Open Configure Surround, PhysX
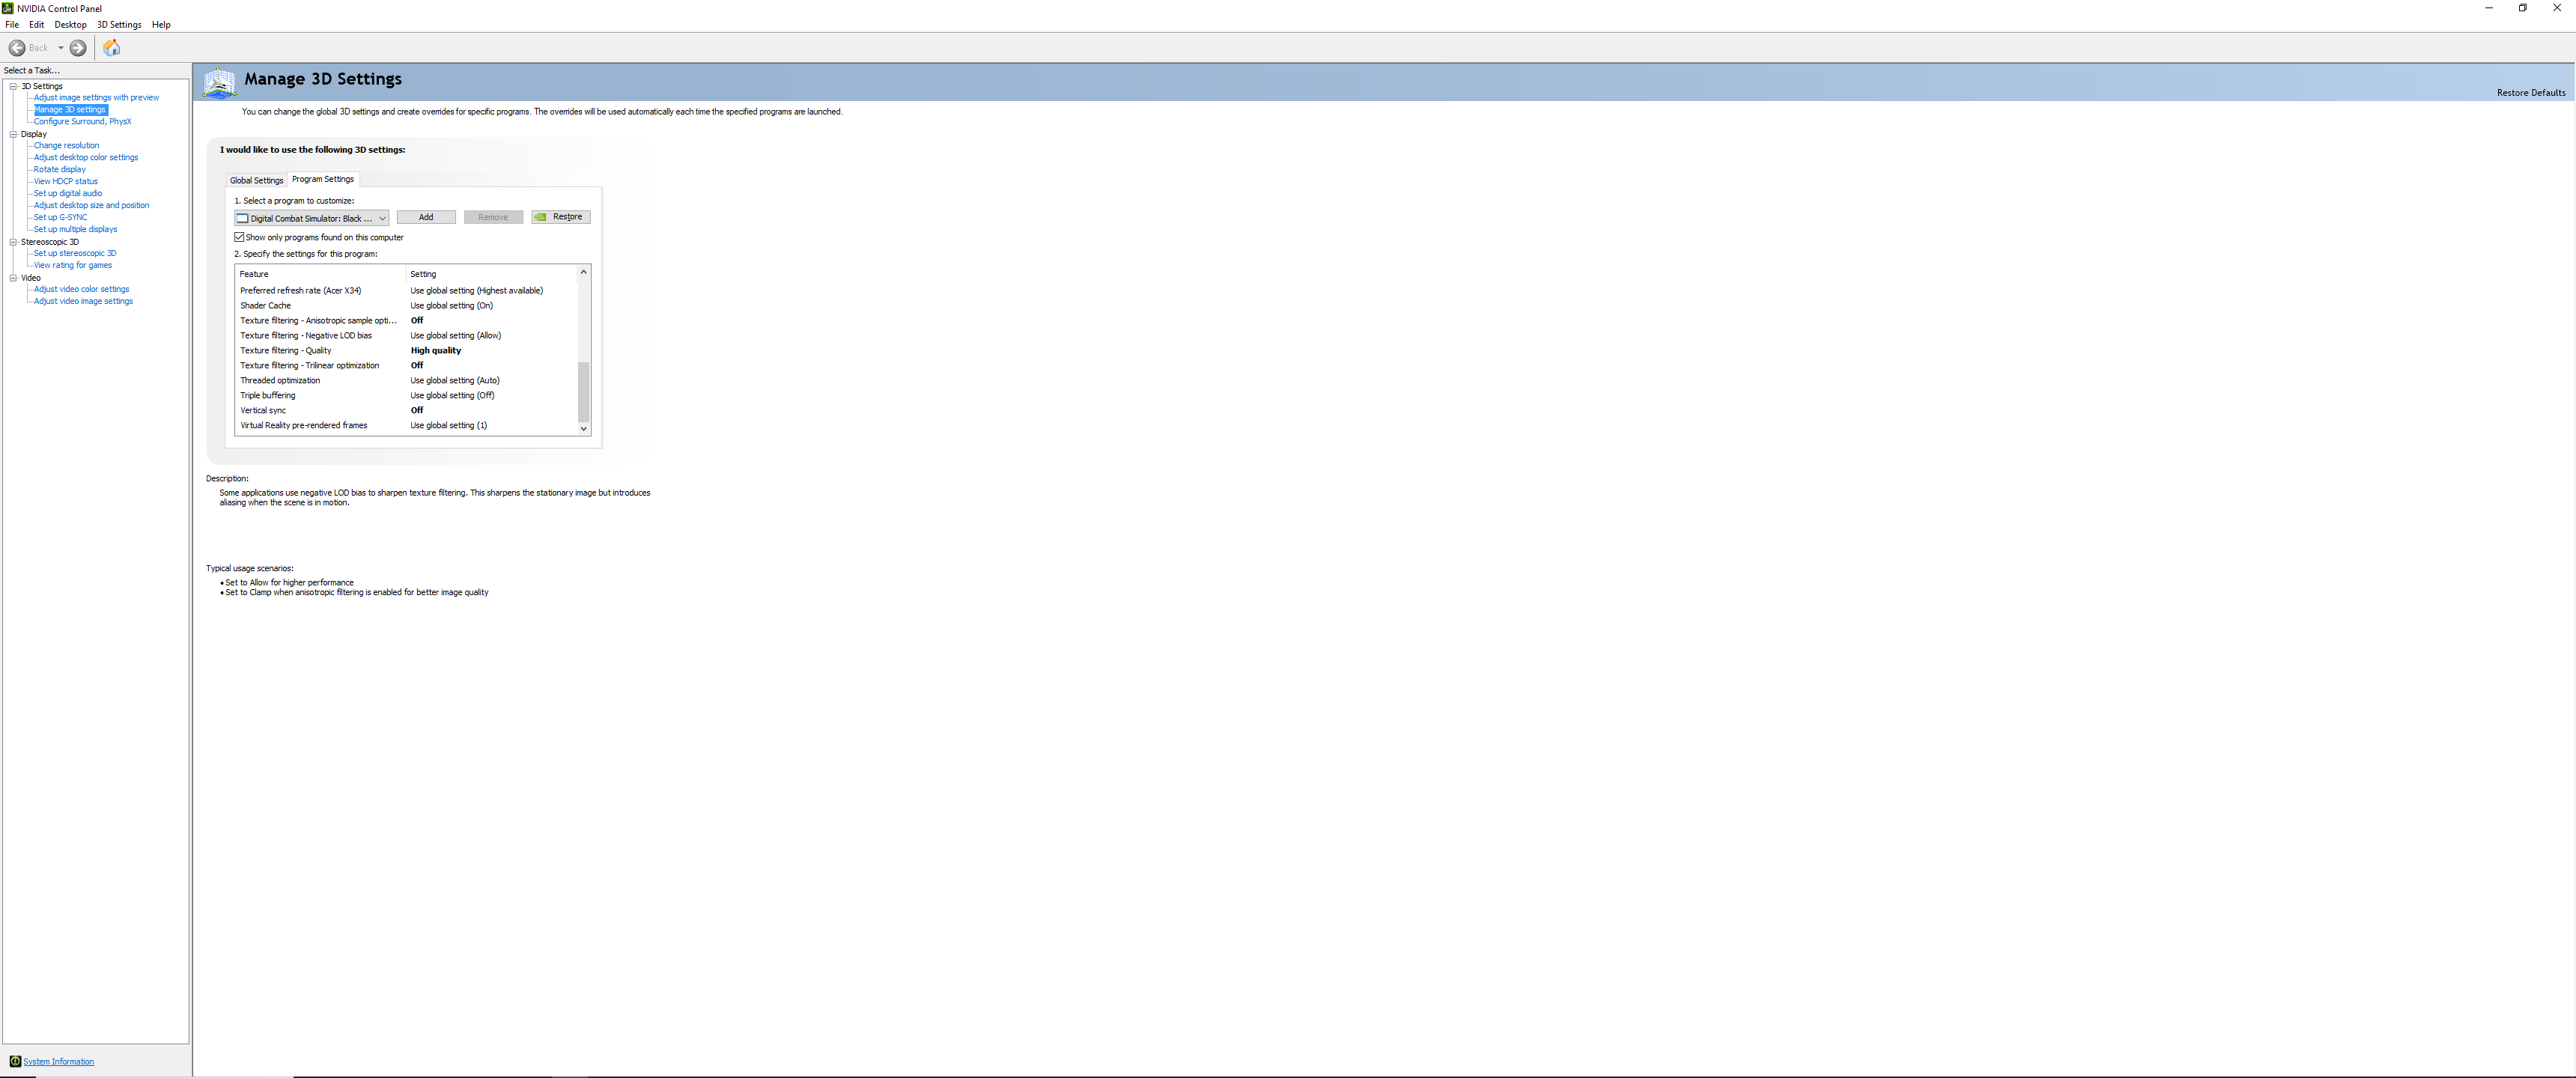 (82, 122)
